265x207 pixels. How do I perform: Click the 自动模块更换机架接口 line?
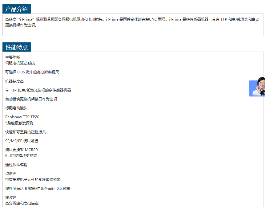[31, 99]
